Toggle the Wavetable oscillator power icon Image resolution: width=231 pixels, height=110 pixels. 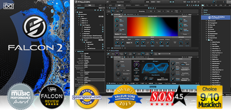(x=112, y=57)
